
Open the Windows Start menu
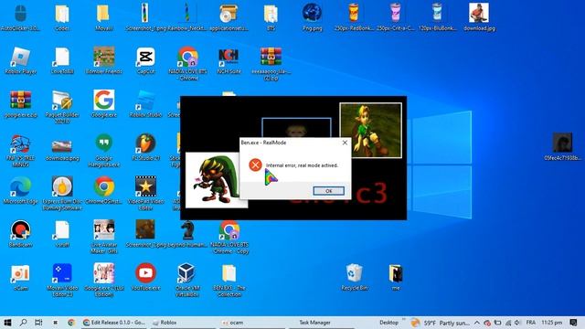click(7, 323)
